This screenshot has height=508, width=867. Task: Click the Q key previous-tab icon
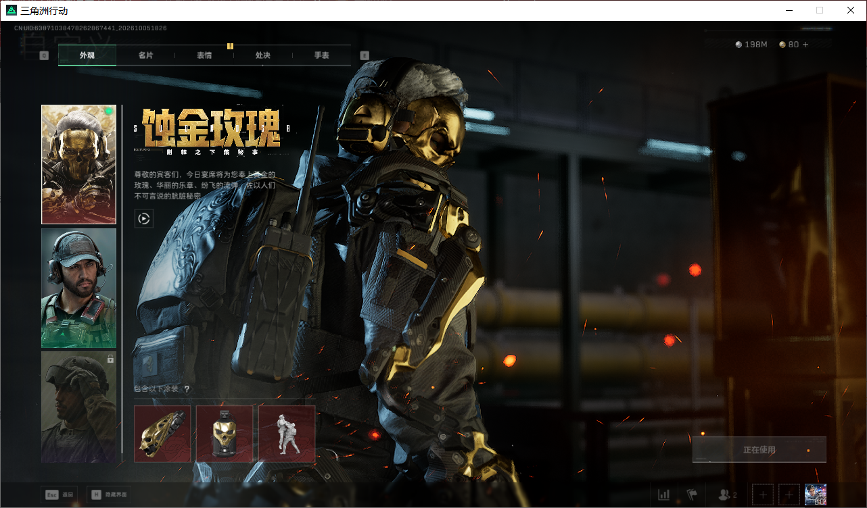pos(45,55)
